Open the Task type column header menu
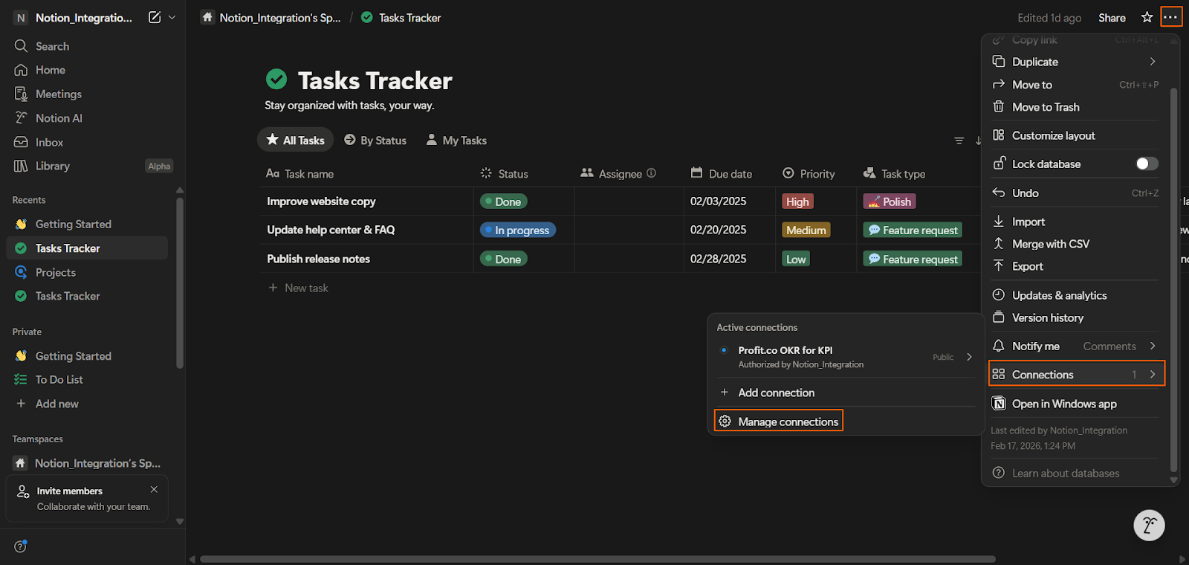Screen dimensions: 1189x565 coord(894,173)
